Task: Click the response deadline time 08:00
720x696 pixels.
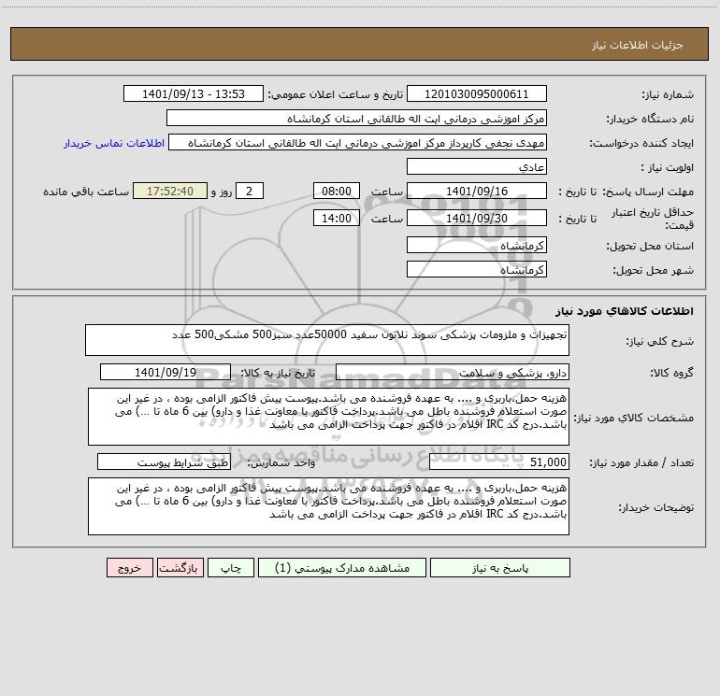Action: [336, 192]
